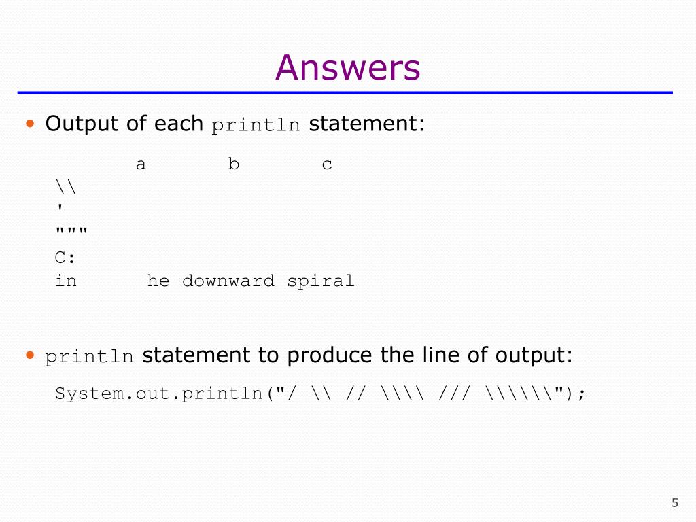Image resolution: width=696 pixels, height=522 pixels.
Task: Click the word println in first bullet
Action: coord(256,125)
